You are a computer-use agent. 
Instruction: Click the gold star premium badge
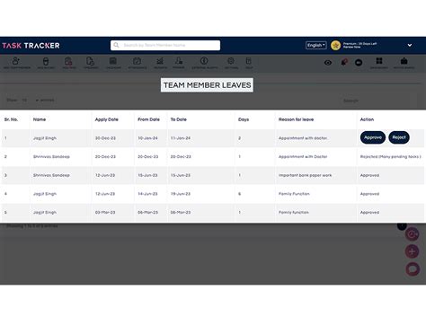click(x=335, y=46)
